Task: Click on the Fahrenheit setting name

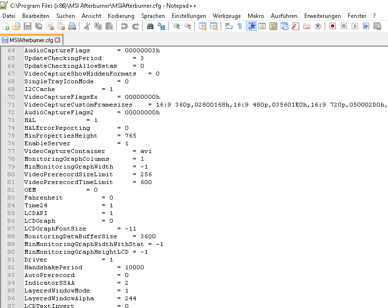Action: click(44, 198)
